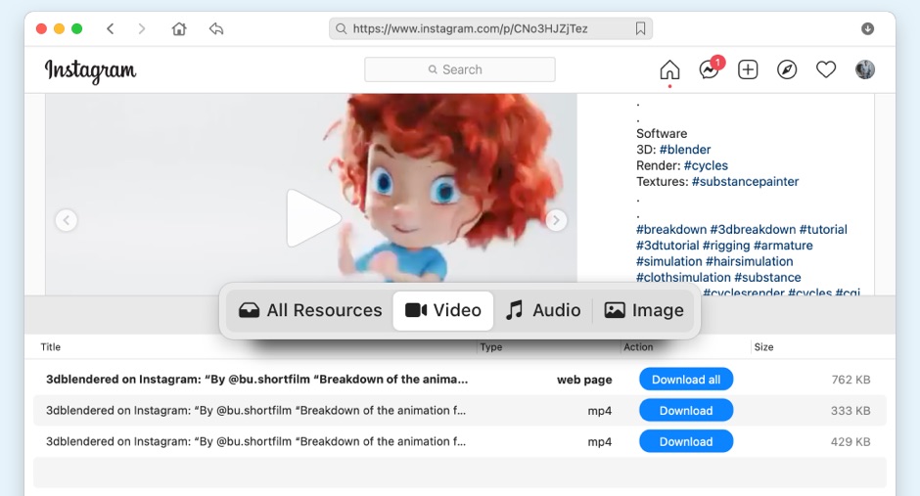Sort by the Title column header
Viewport: 920px width, 496px height.
tap(51, 347)
